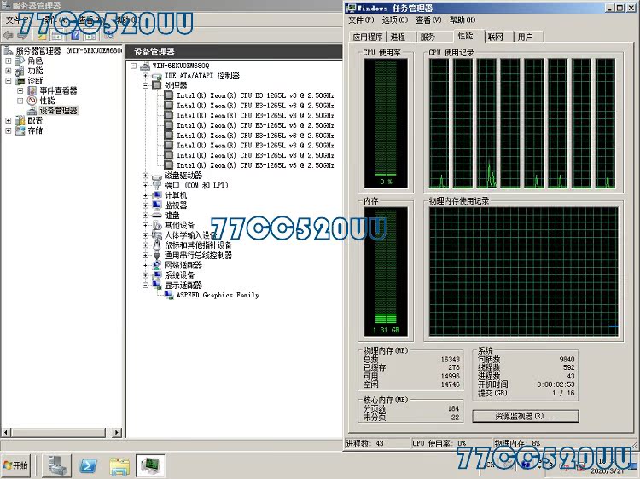
Task: Click the 资源监视器(R)... button
Action: 526,416
